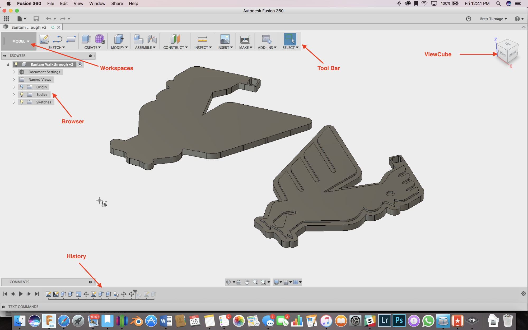
Task: Open the Edit menu
Action: 64,3
